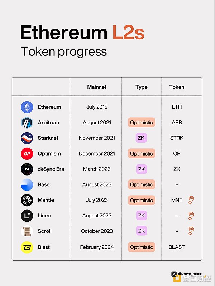Click the ZK tag in Starknet row
Viewport: 215px width, 286px height.
point(142,138)
